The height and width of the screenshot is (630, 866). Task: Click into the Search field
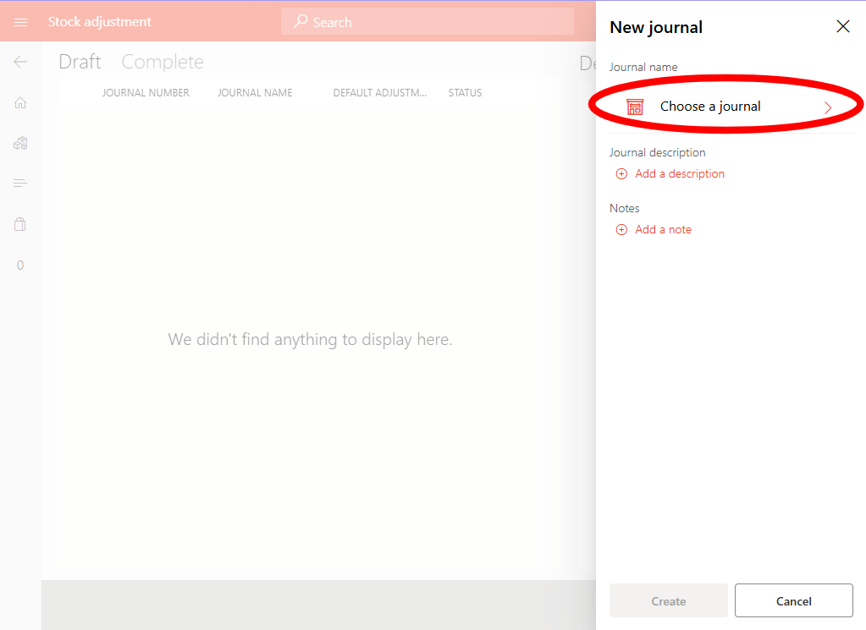point(427,22)
